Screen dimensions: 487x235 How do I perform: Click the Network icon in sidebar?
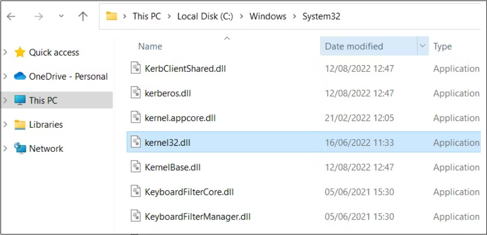point(20,149)
